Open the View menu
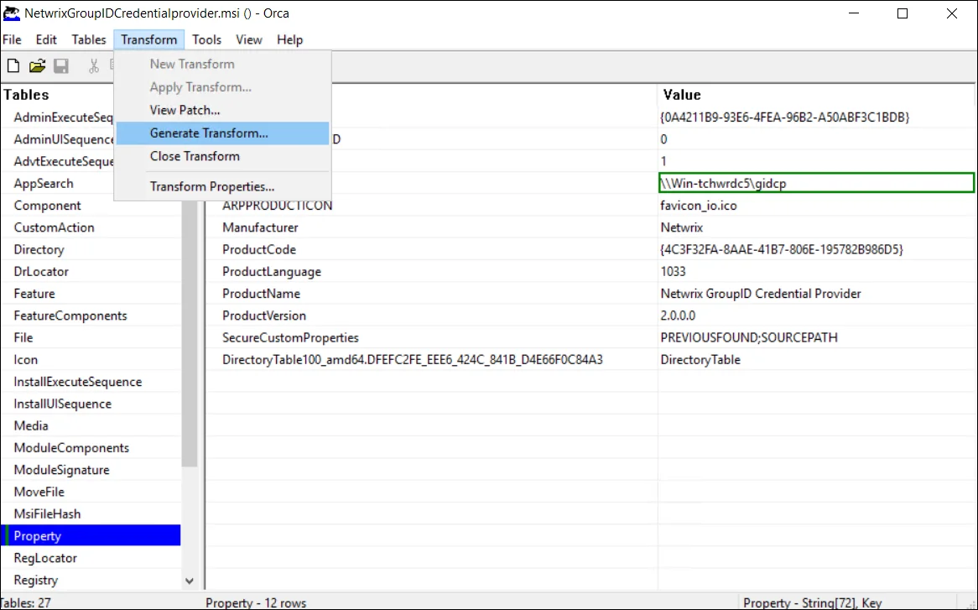The image size is (978, 610). [x=249, y=39]
